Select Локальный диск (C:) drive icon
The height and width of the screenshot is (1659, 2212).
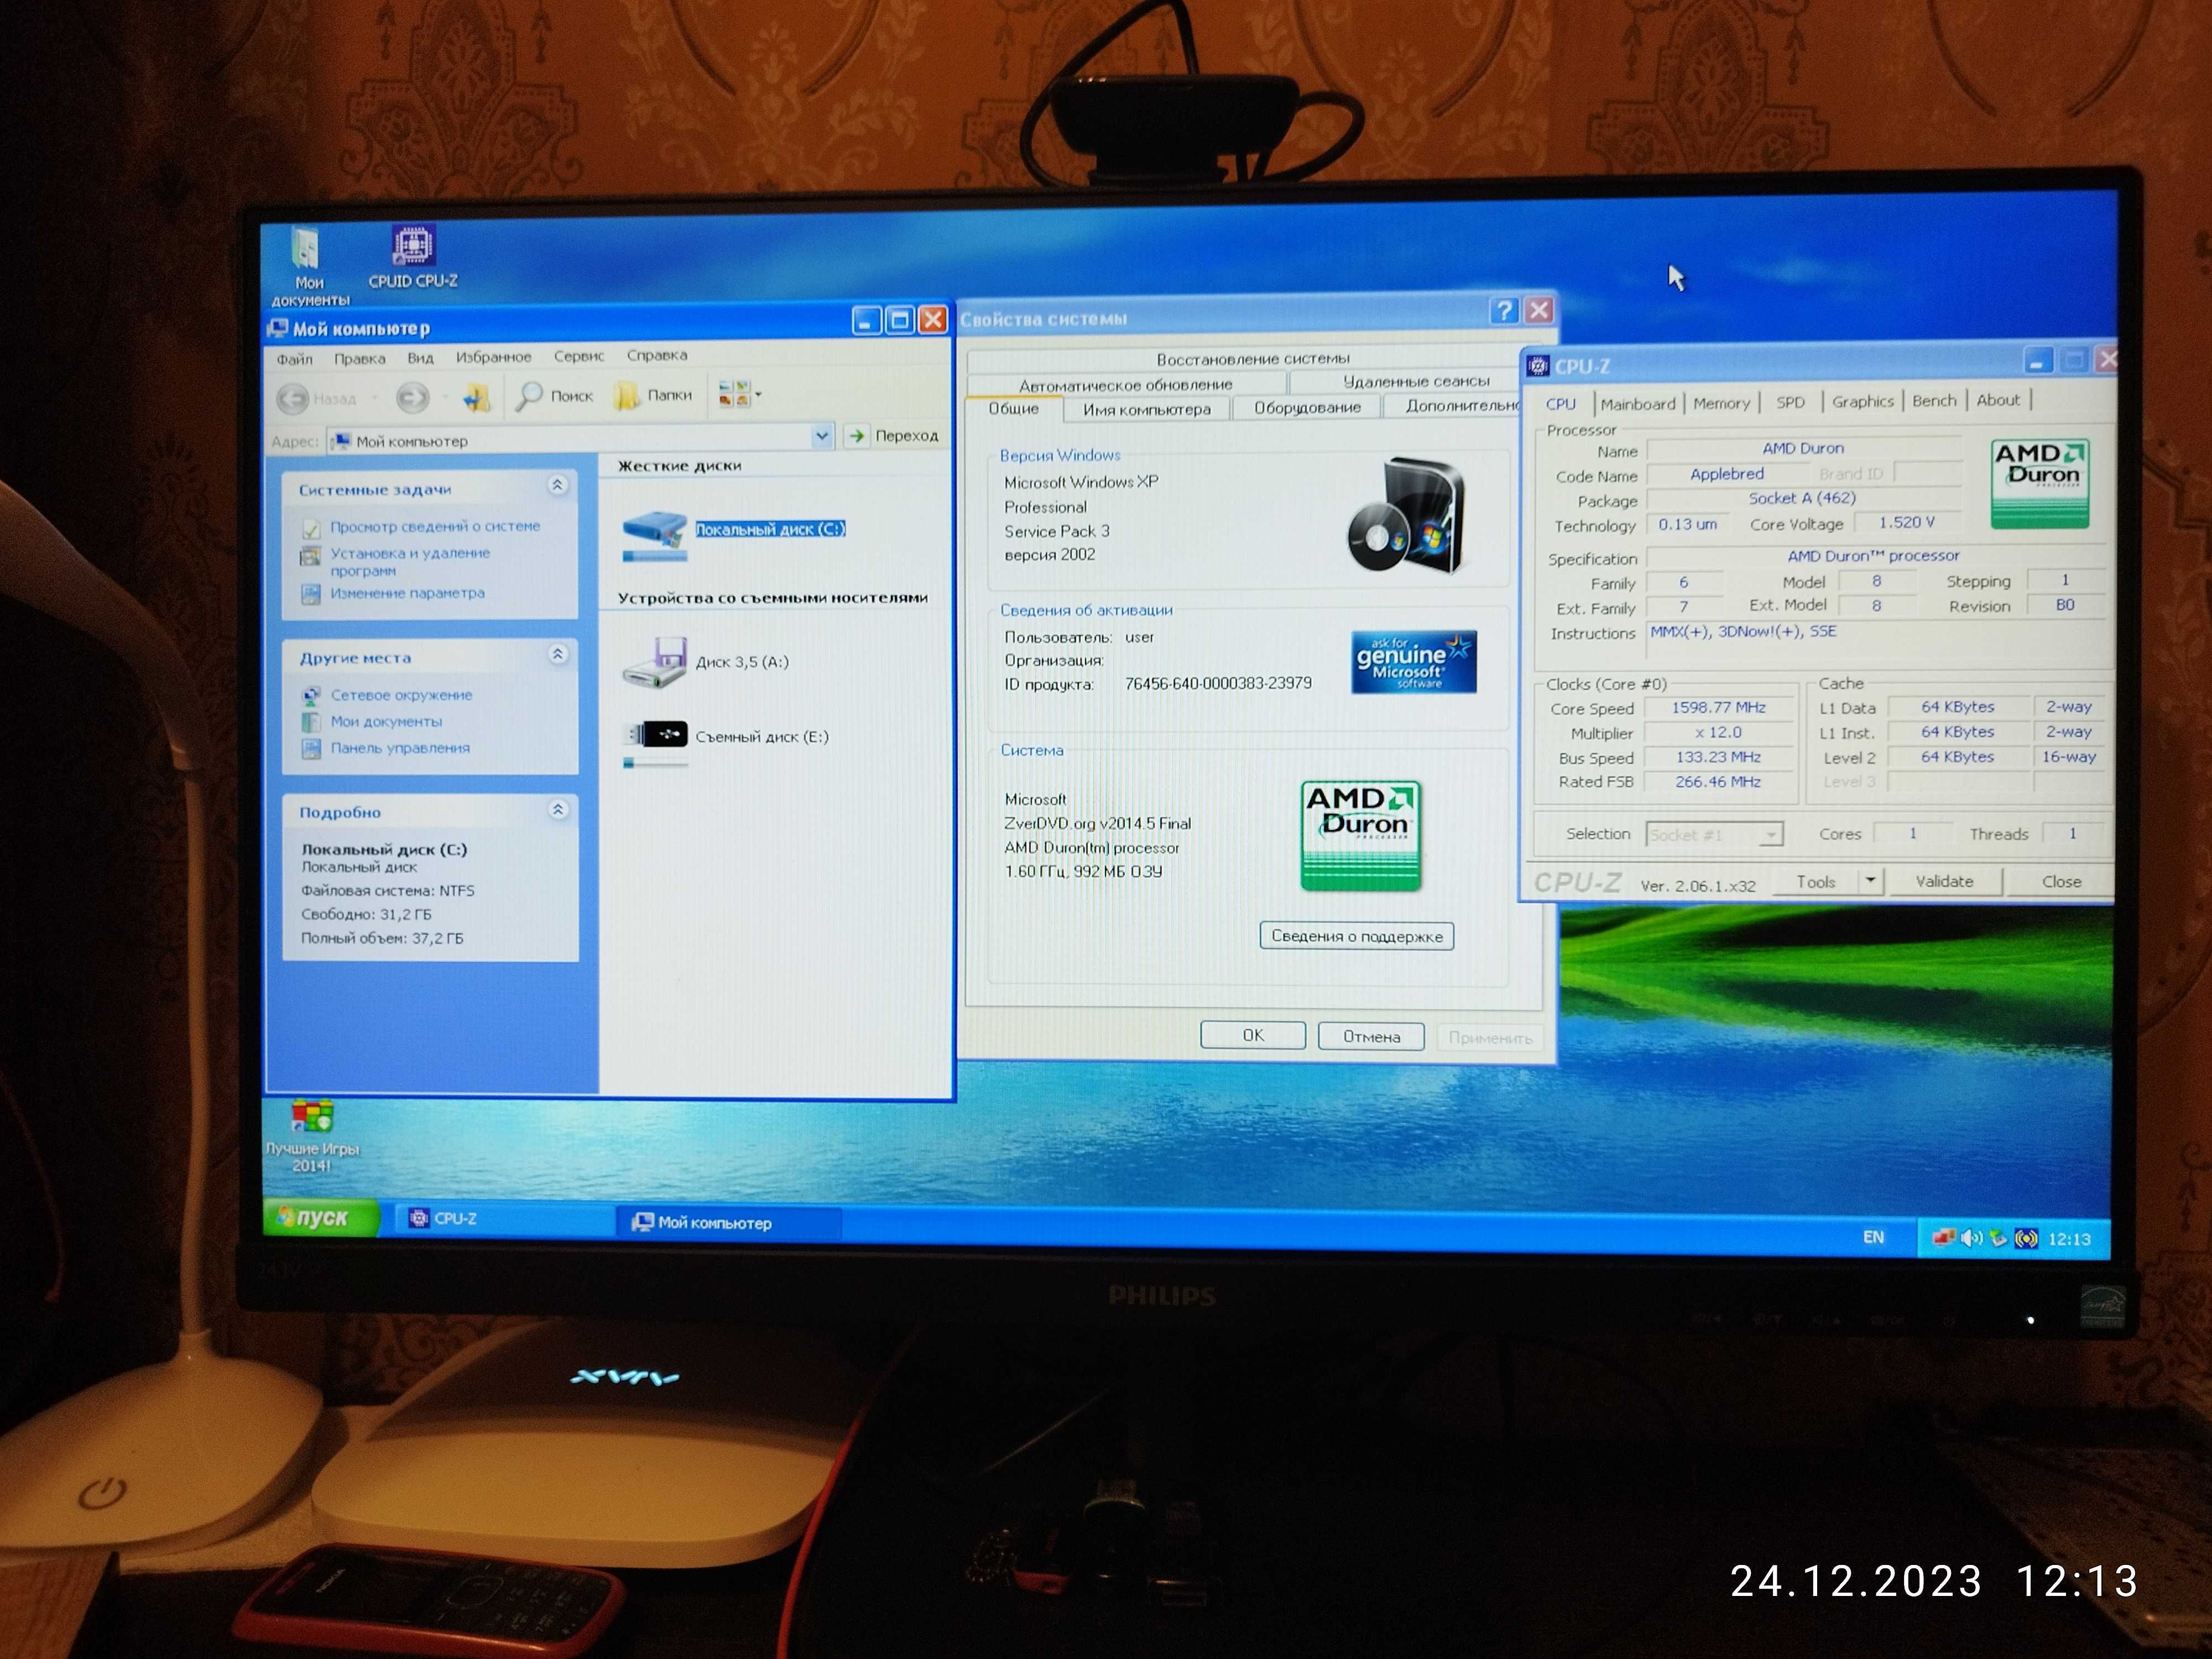coord(654,535)
